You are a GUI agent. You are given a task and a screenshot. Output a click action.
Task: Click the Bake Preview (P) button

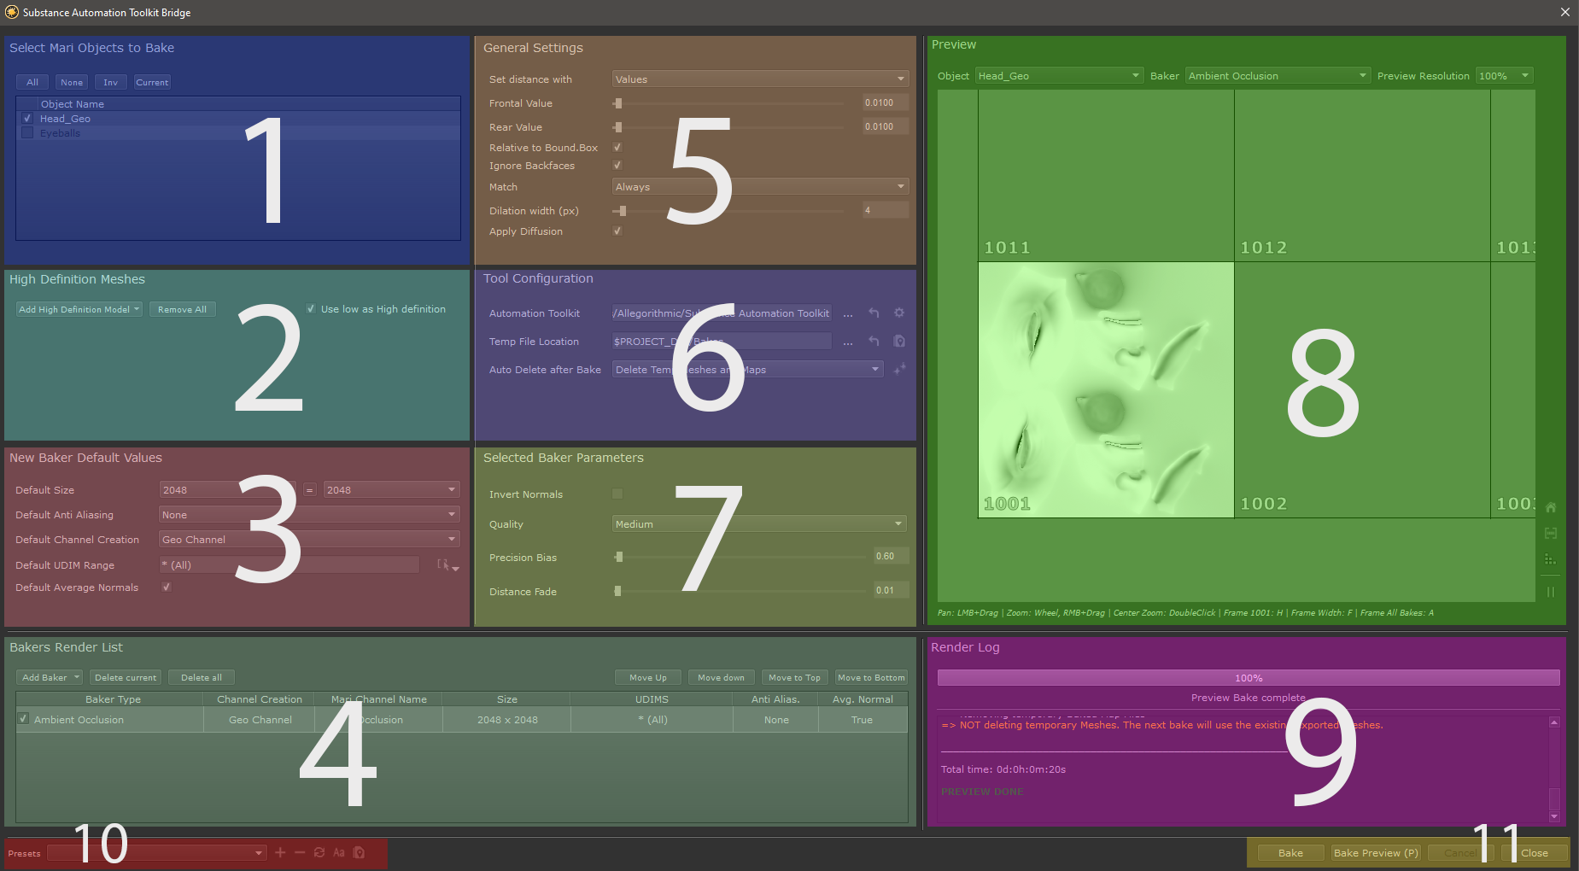(x=1375, y=852)
